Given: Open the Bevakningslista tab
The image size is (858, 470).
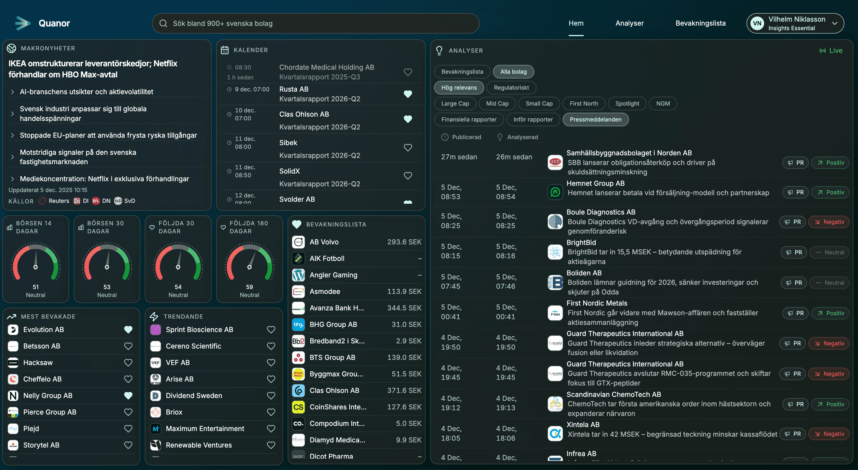Looking at the screenshot, I should [700, 23].
